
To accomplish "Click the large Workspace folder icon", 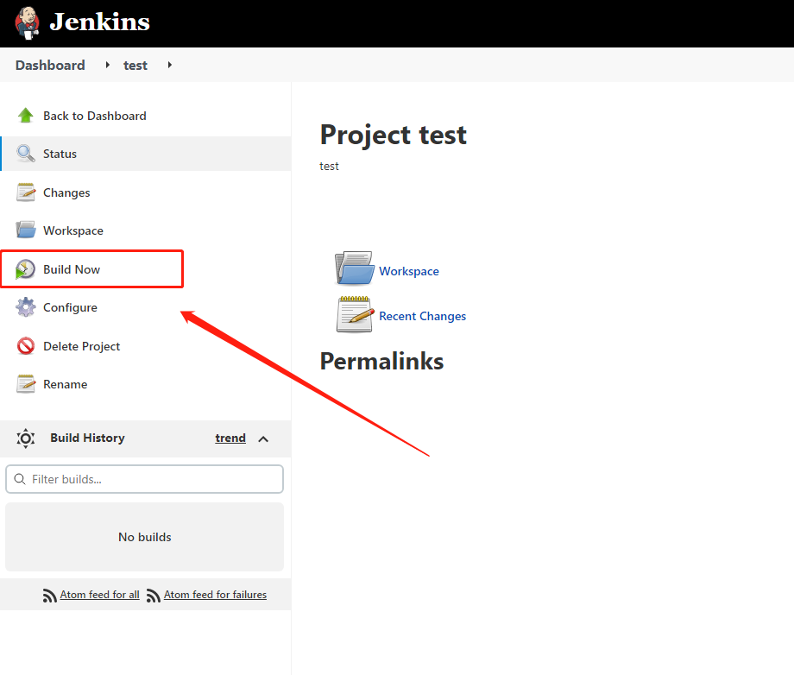I will 354,268.
